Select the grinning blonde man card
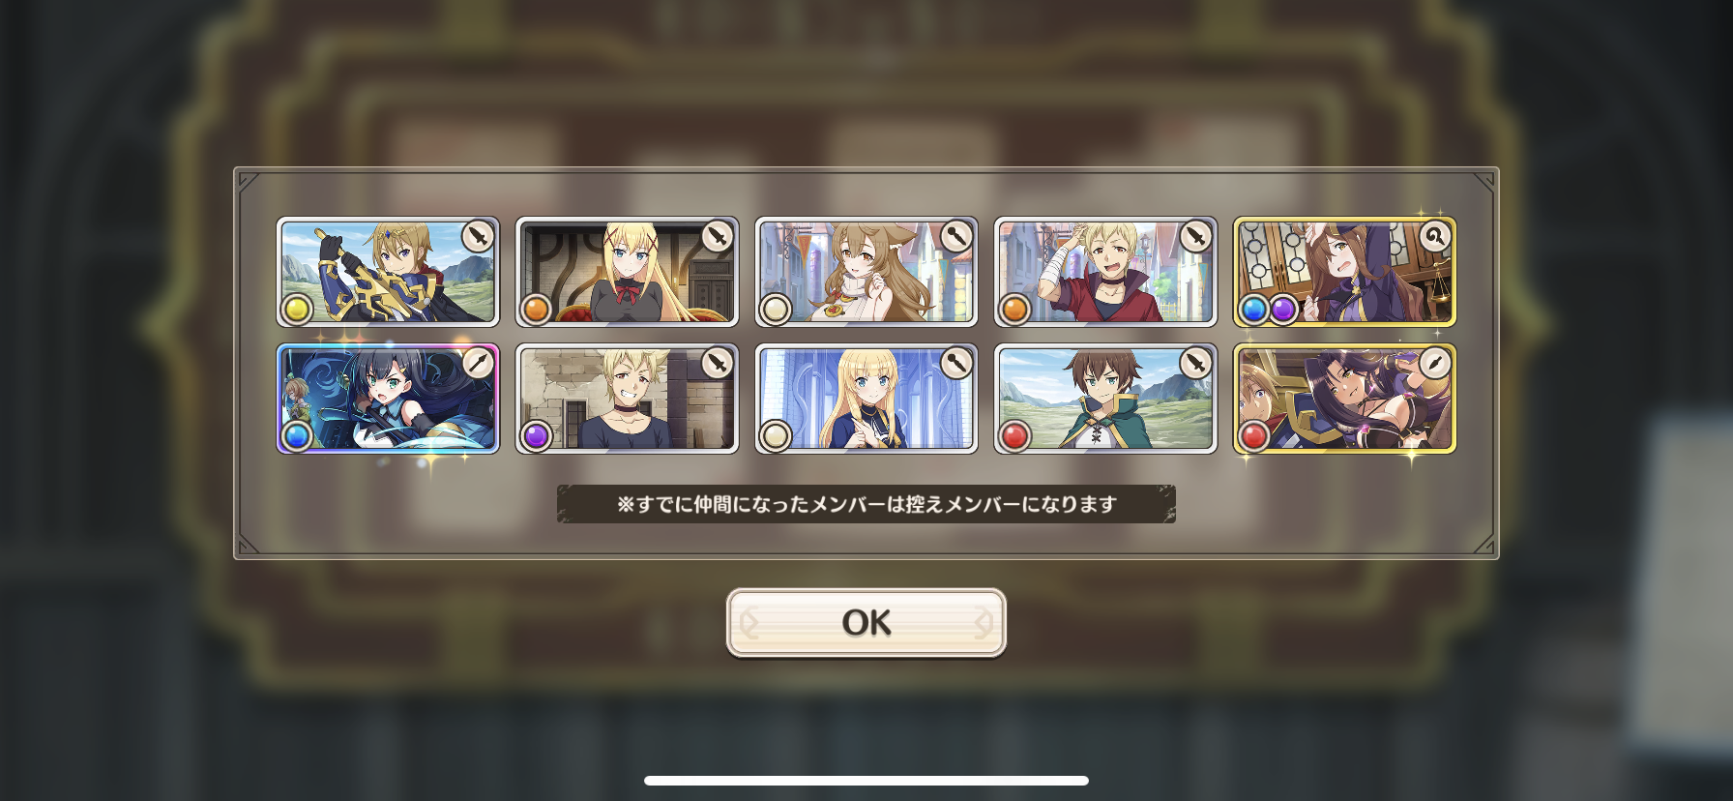The width and height of the screenshot is (1733, 801). coord(627,399)
